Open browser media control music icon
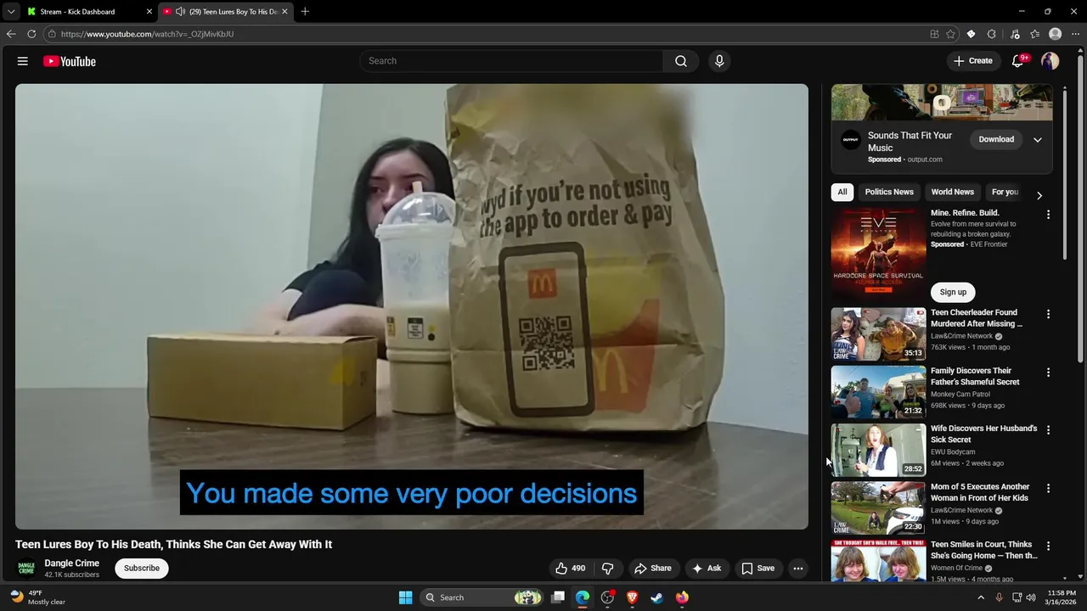This screenshot has width=1087, height=611. click(x=1015, y=34)
